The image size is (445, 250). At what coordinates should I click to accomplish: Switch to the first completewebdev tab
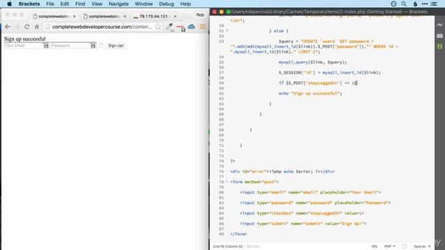click(54, 17)
